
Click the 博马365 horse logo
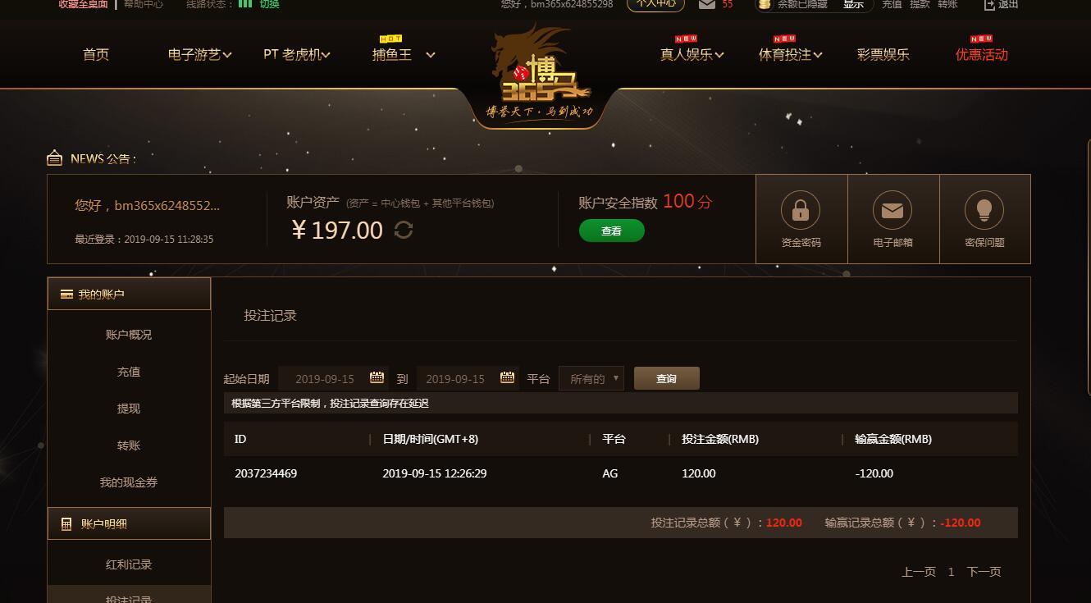pos(541,72)
